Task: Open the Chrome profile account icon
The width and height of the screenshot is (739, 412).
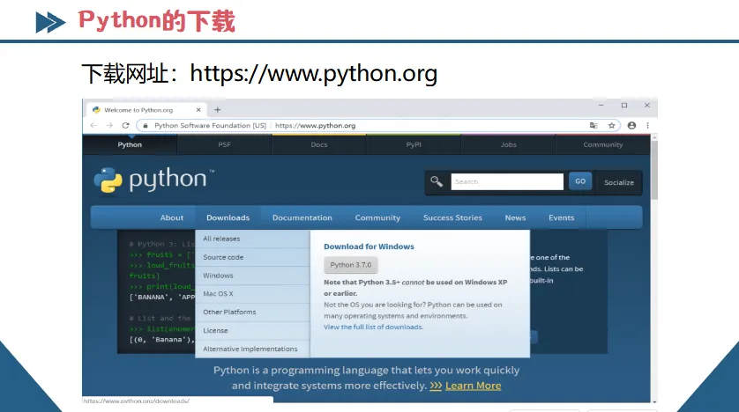Action: coord(631,126)
